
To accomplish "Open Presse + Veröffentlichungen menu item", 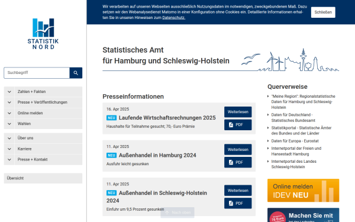I will (x=49, y=102).
